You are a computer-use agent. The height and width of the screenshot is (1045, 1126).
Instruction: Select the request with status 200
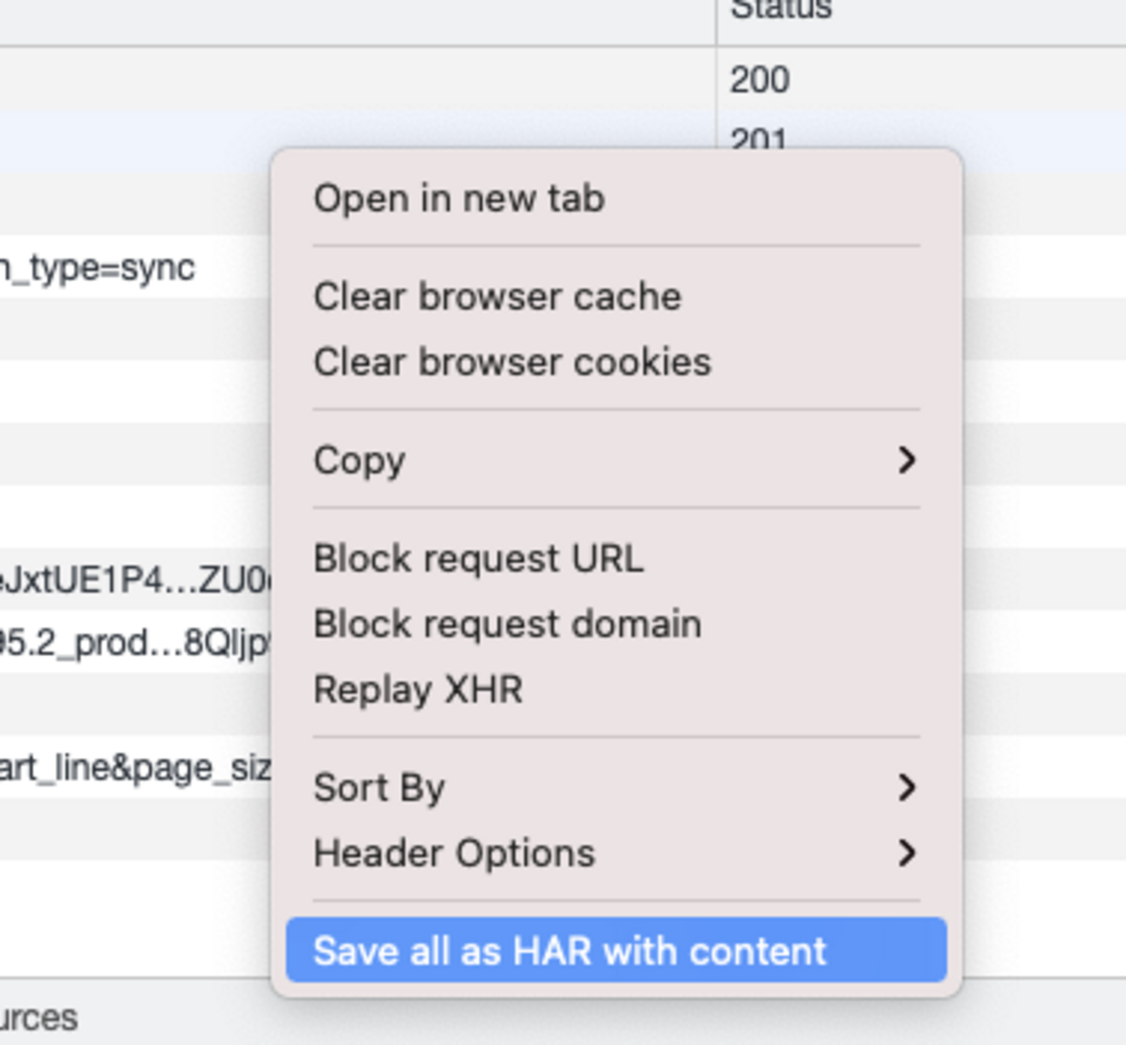tap(563, 80)
